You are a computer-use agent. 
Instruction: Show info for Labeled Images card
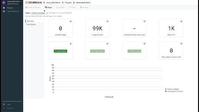coord(71,21)
